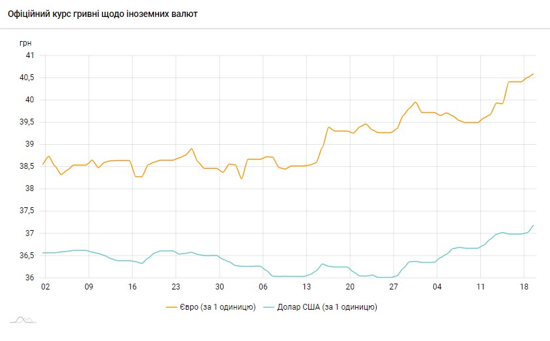Screen dimensions: 550x341
Task: Pick the 23 date tick on the x-axis
Action: [176, 286]
